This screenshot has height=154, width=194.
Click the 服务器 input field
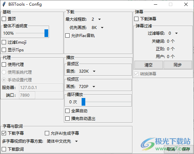click(x=41, y=88)
